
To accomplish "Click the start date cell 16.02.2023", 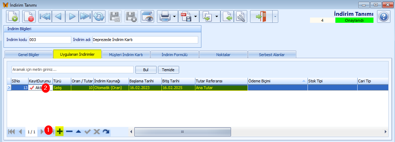I will [145, 88].
